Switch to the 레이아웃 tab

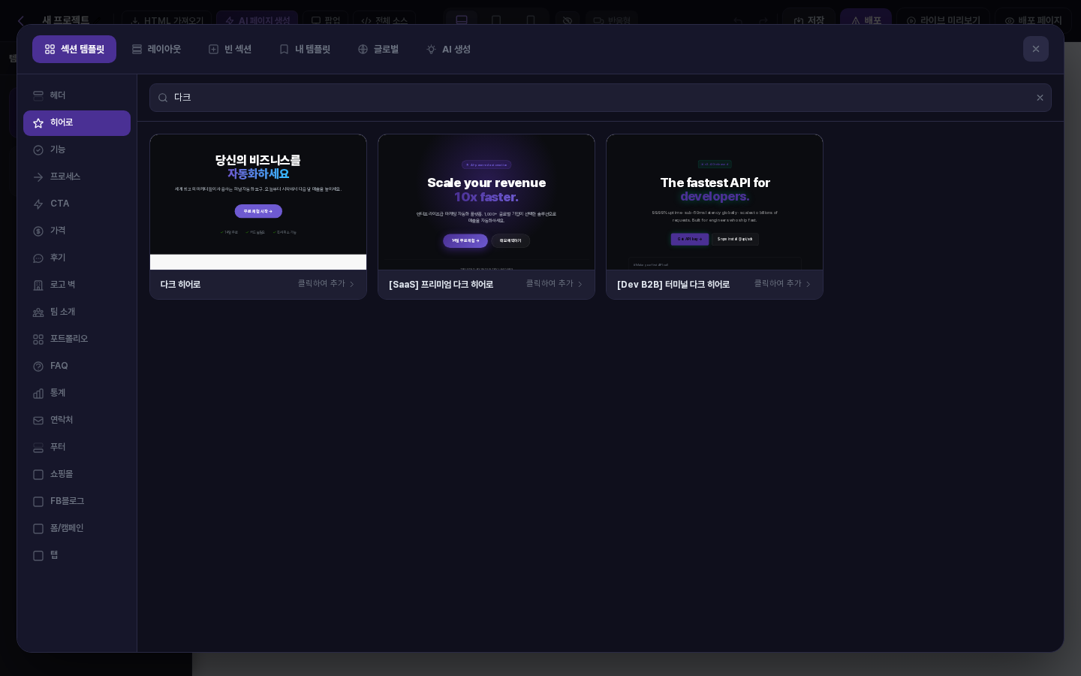coord(156,49)
